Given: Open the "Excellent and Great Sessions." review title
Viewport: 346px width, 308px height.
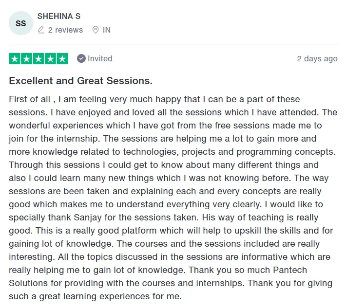Looking at the screenshot, I should [x=80, y=81].
